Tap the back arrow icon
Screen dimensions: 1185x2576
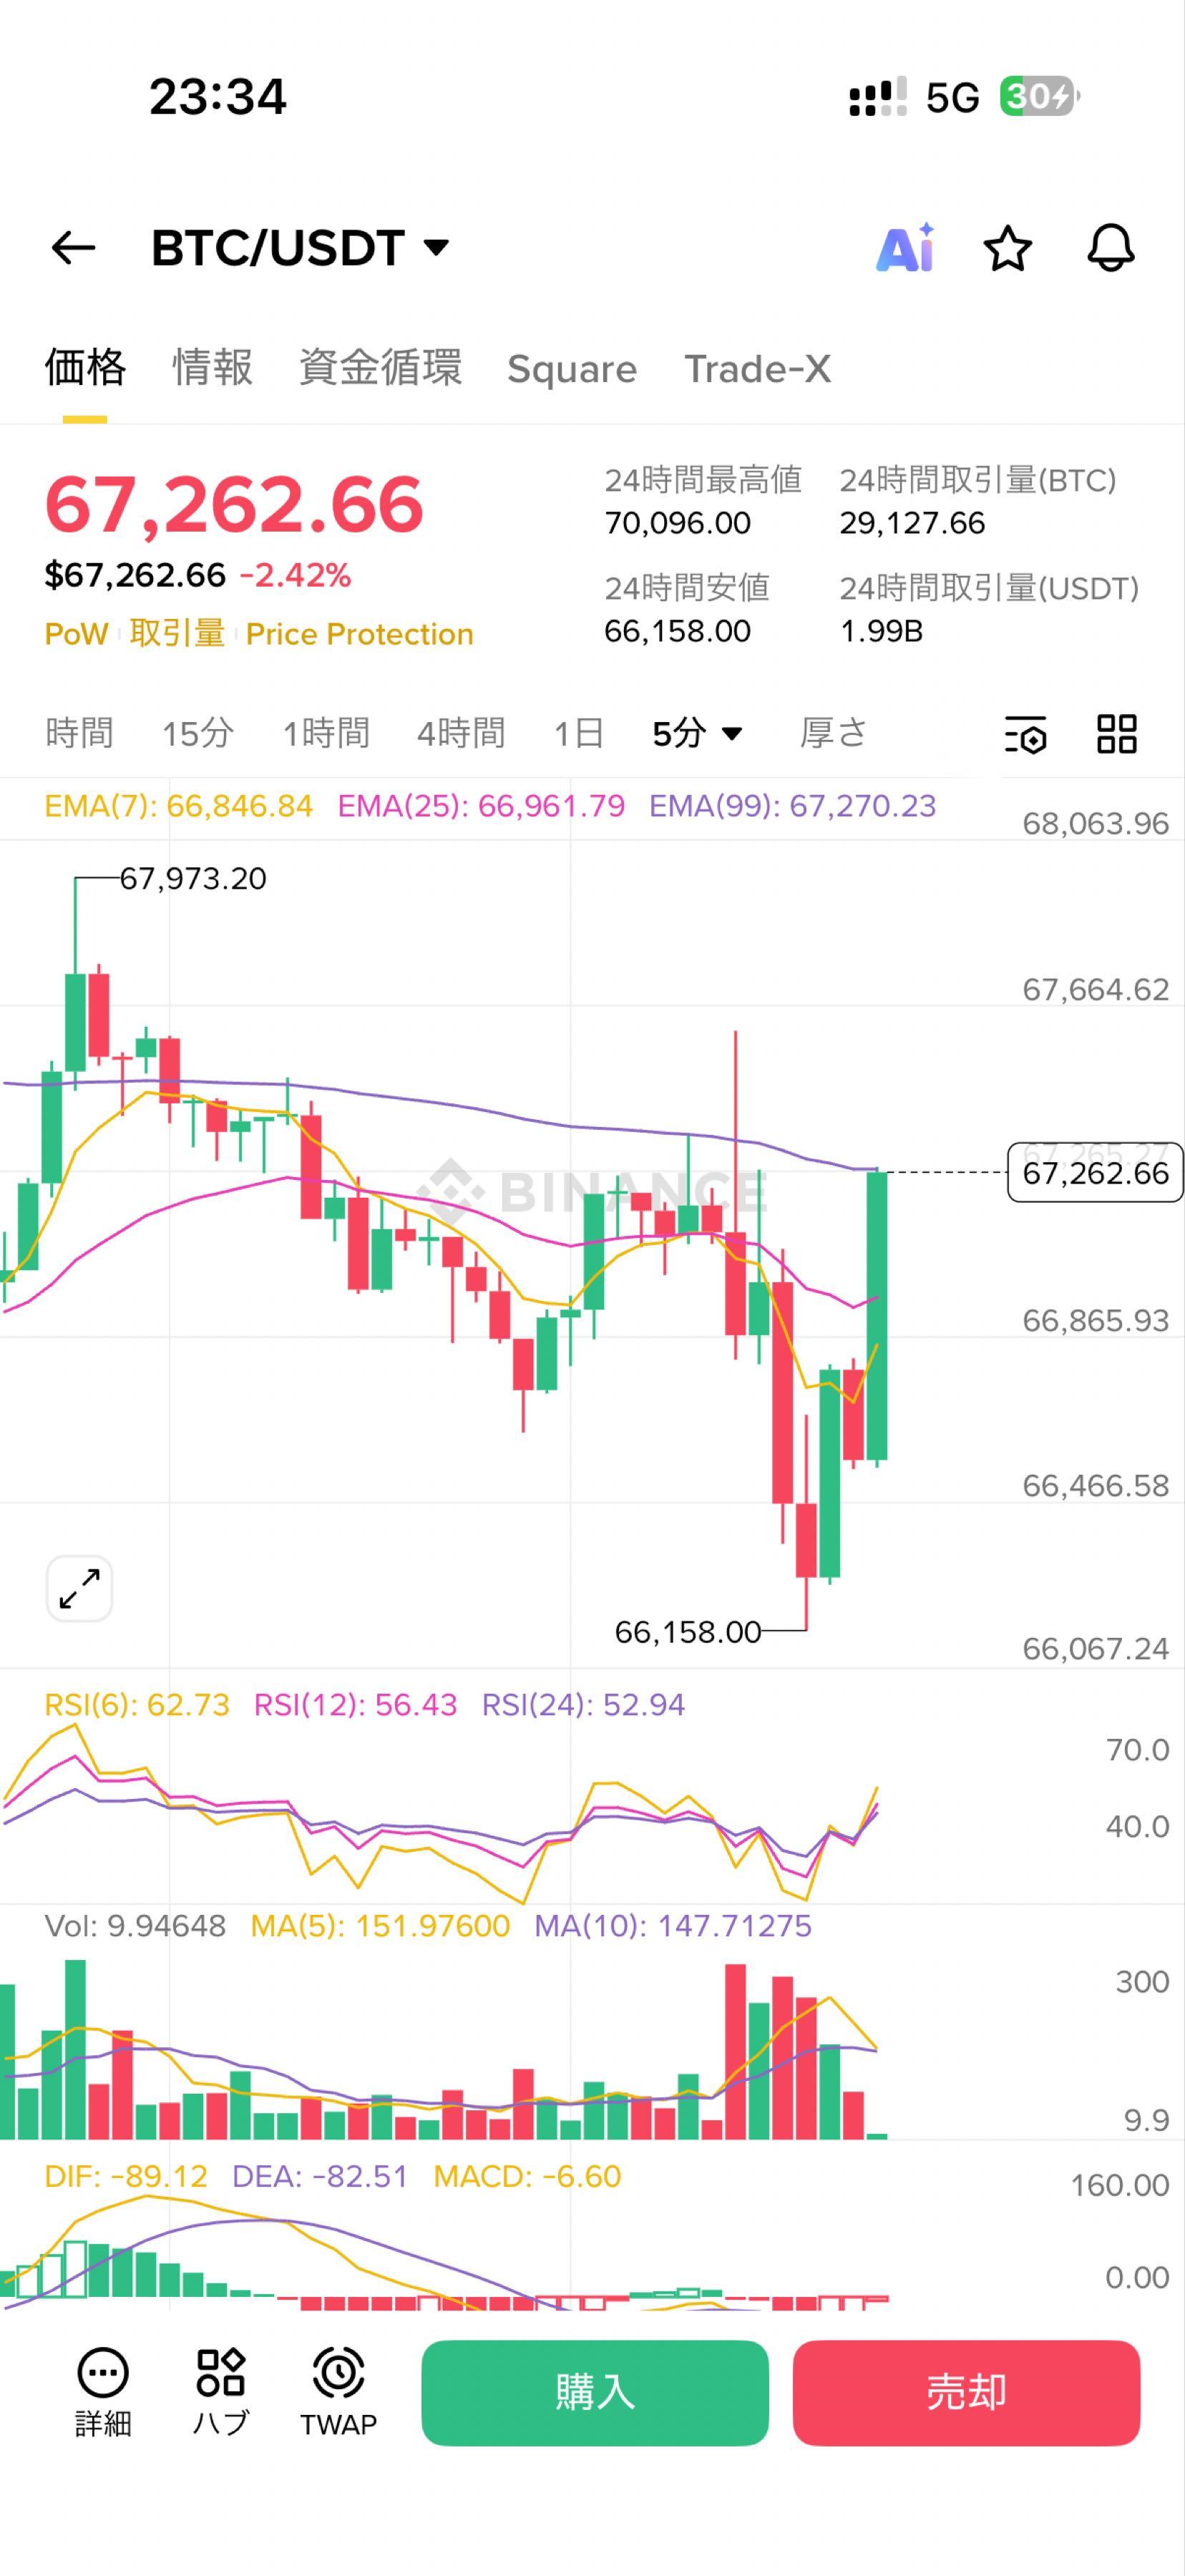tap(73, 247)
